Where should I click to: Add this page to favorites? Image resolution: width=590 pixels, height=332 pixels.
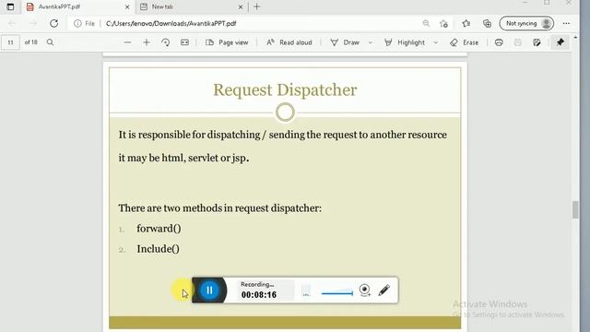[443, 24]
